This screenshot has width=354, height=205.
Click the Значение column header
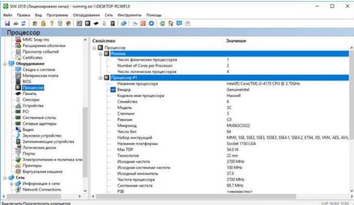pos(236,41)
